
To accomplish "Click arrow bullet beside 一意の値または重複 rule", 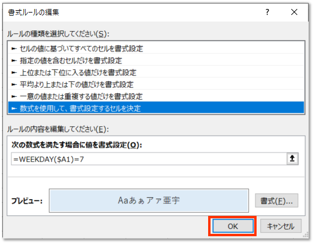I will (x=14, y=97).
